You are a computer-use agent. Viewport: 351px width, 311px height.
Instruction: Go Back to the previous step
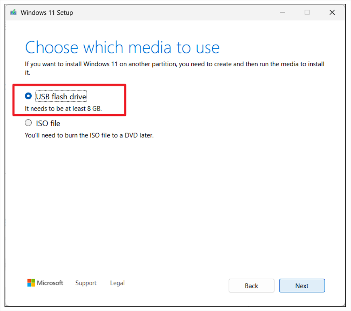click(x=251, y=286)
